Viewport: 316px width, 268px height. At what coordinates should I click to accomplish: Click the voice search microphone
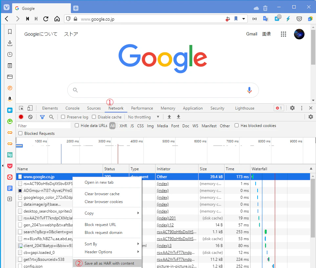[x=249, y=90]
